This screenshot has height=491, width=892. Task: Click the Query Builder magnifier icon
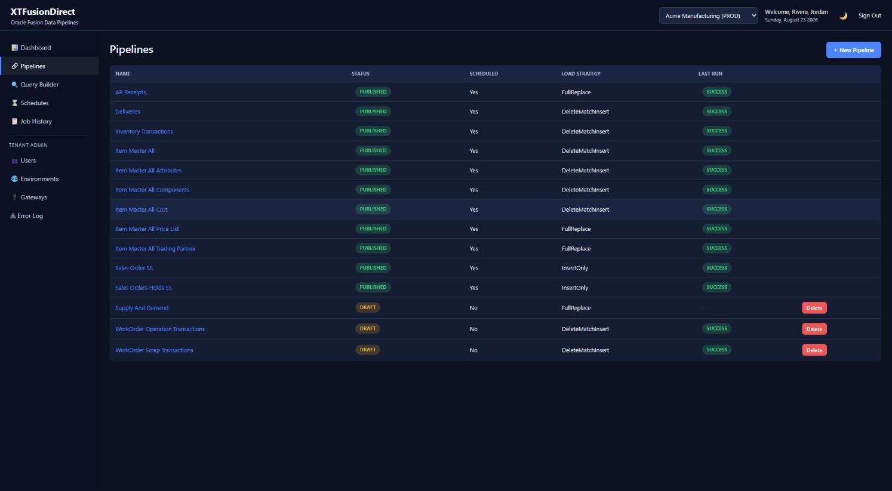click(15, 85)
